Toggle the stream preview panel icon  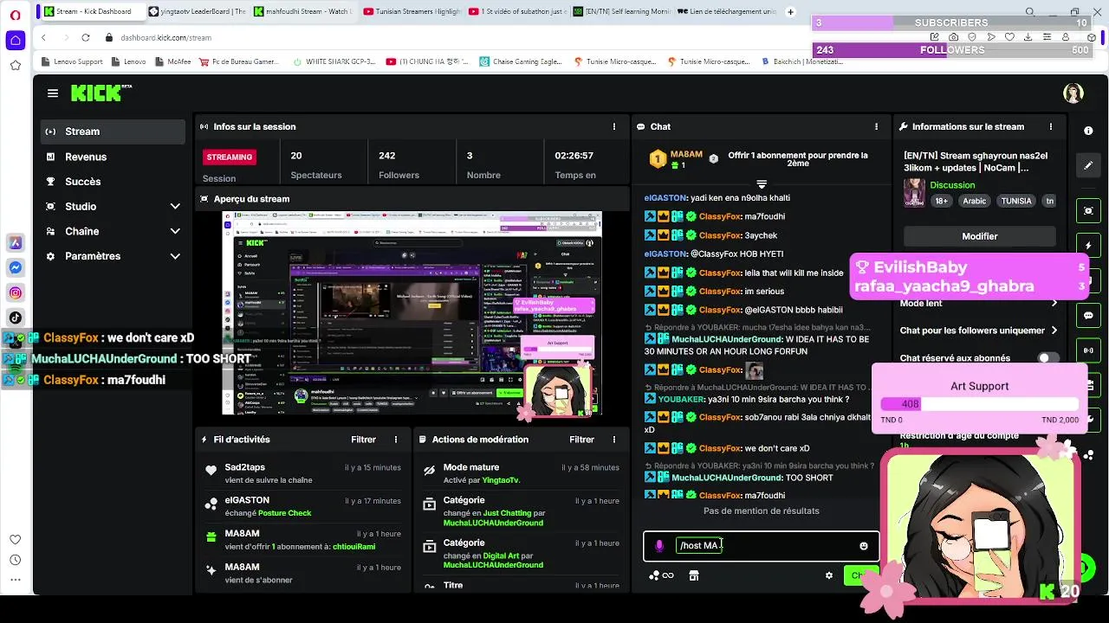pyautogui.click(x=1088, y=211)
